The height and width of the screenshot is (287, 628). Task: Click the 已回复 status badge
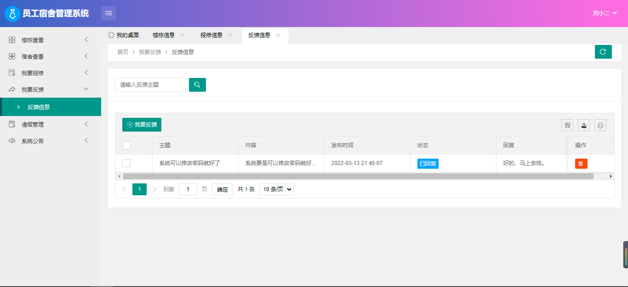[428, 164]
